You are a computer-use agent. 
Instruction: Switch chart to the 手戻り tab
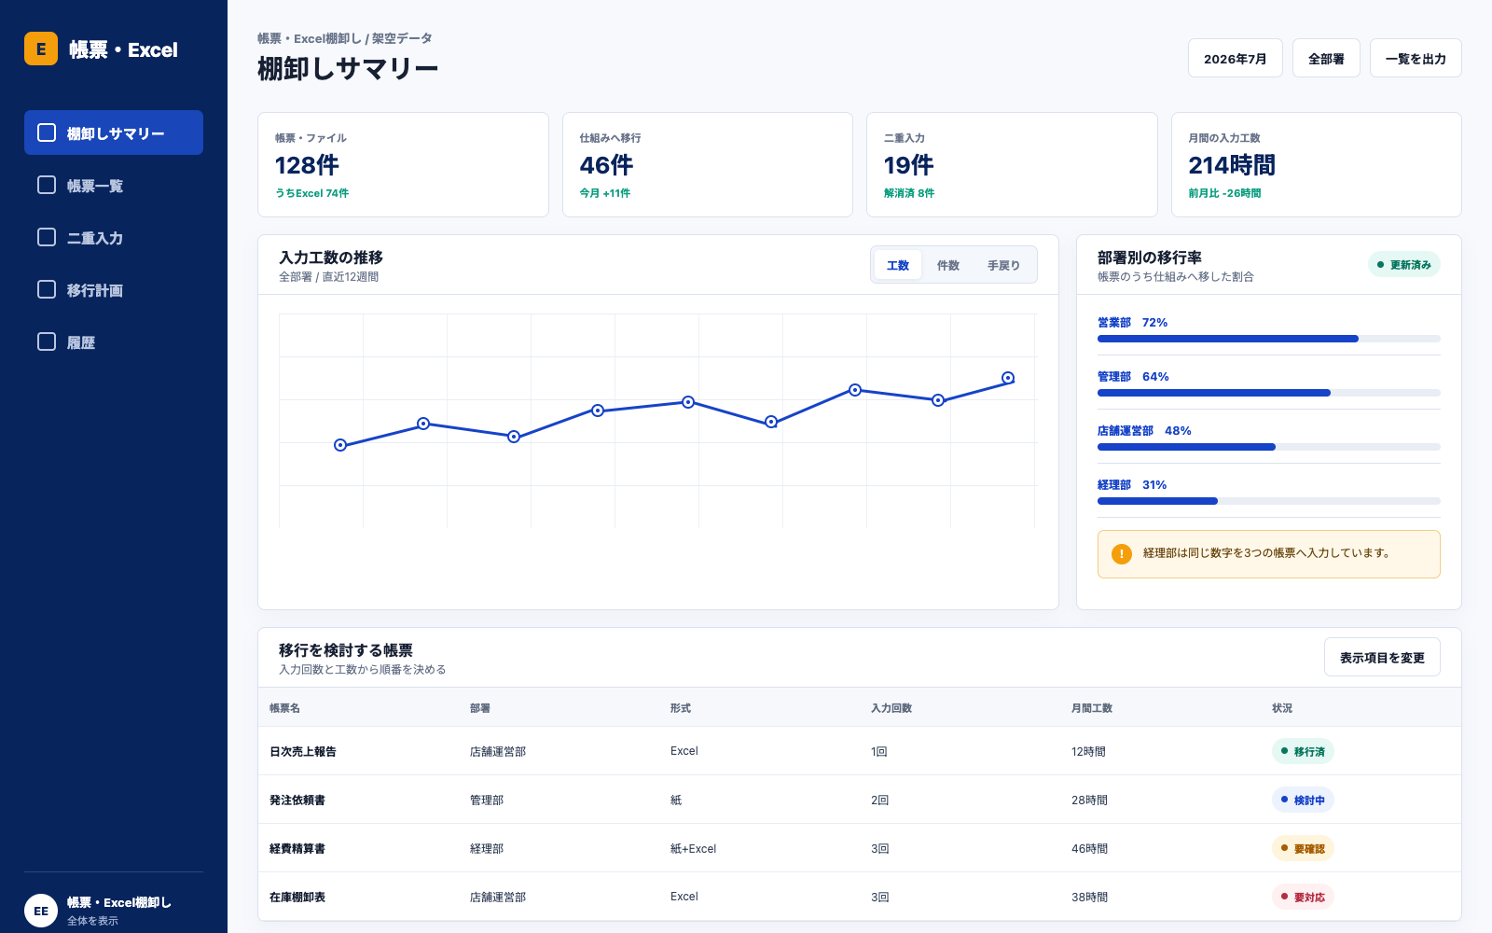1003,265
